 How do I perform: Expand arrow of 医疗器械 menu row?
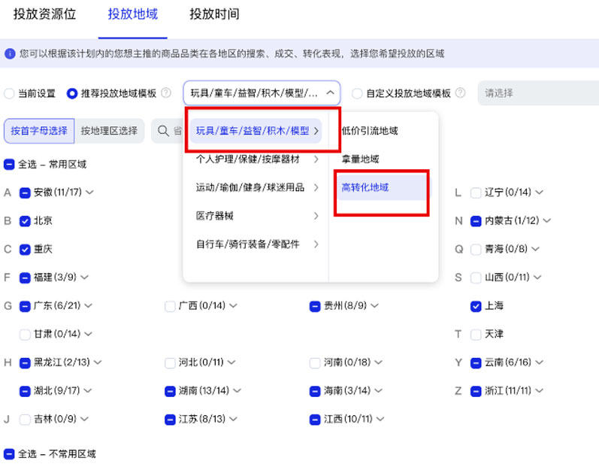pyautogui.click(x=316, y=216)
